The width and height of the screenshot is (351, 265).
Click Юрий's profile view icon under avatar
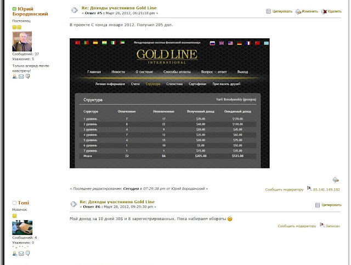point(15,77)
